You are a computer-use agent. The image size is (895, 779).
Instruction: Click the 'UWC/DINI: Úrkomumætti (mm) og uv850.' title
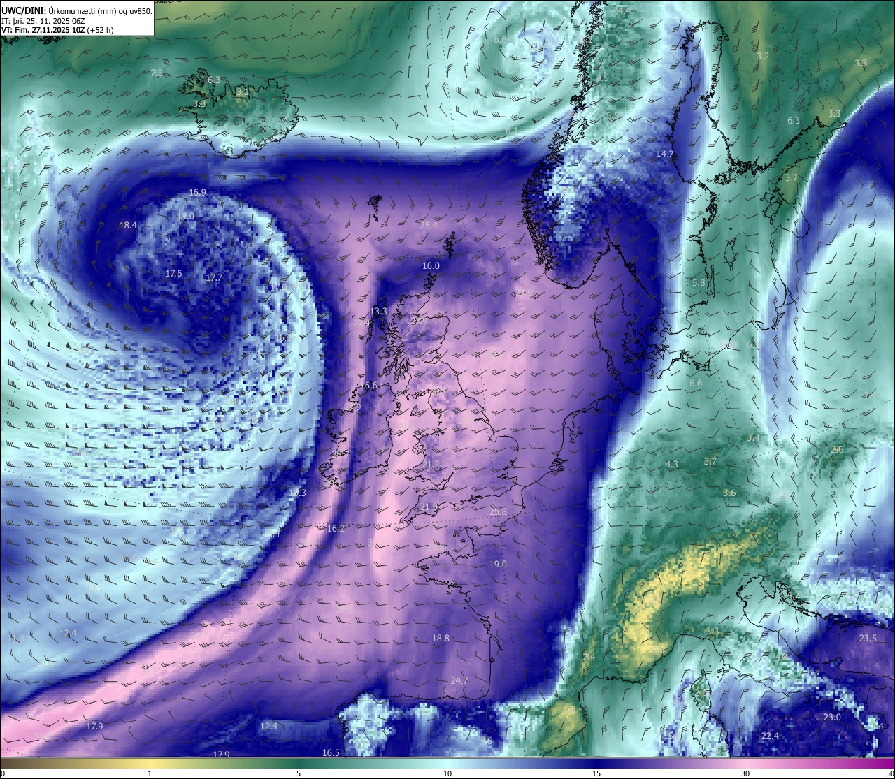pos(77,11)
